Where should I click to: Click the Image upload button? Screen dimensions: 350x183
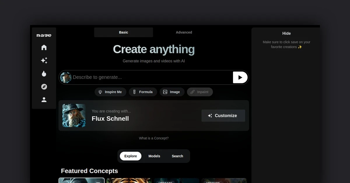[171, 92]
